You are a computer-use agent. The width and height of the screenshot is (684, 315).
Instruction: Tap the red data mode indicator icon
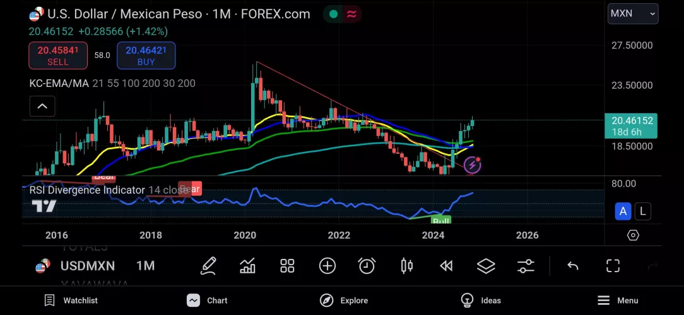point(351,14)
